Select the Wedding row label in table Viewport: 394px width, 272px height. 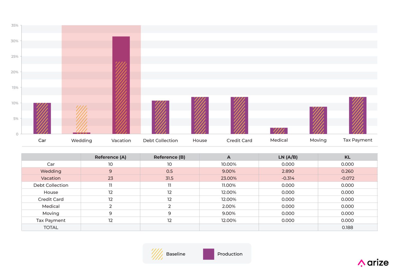(51, 171)
